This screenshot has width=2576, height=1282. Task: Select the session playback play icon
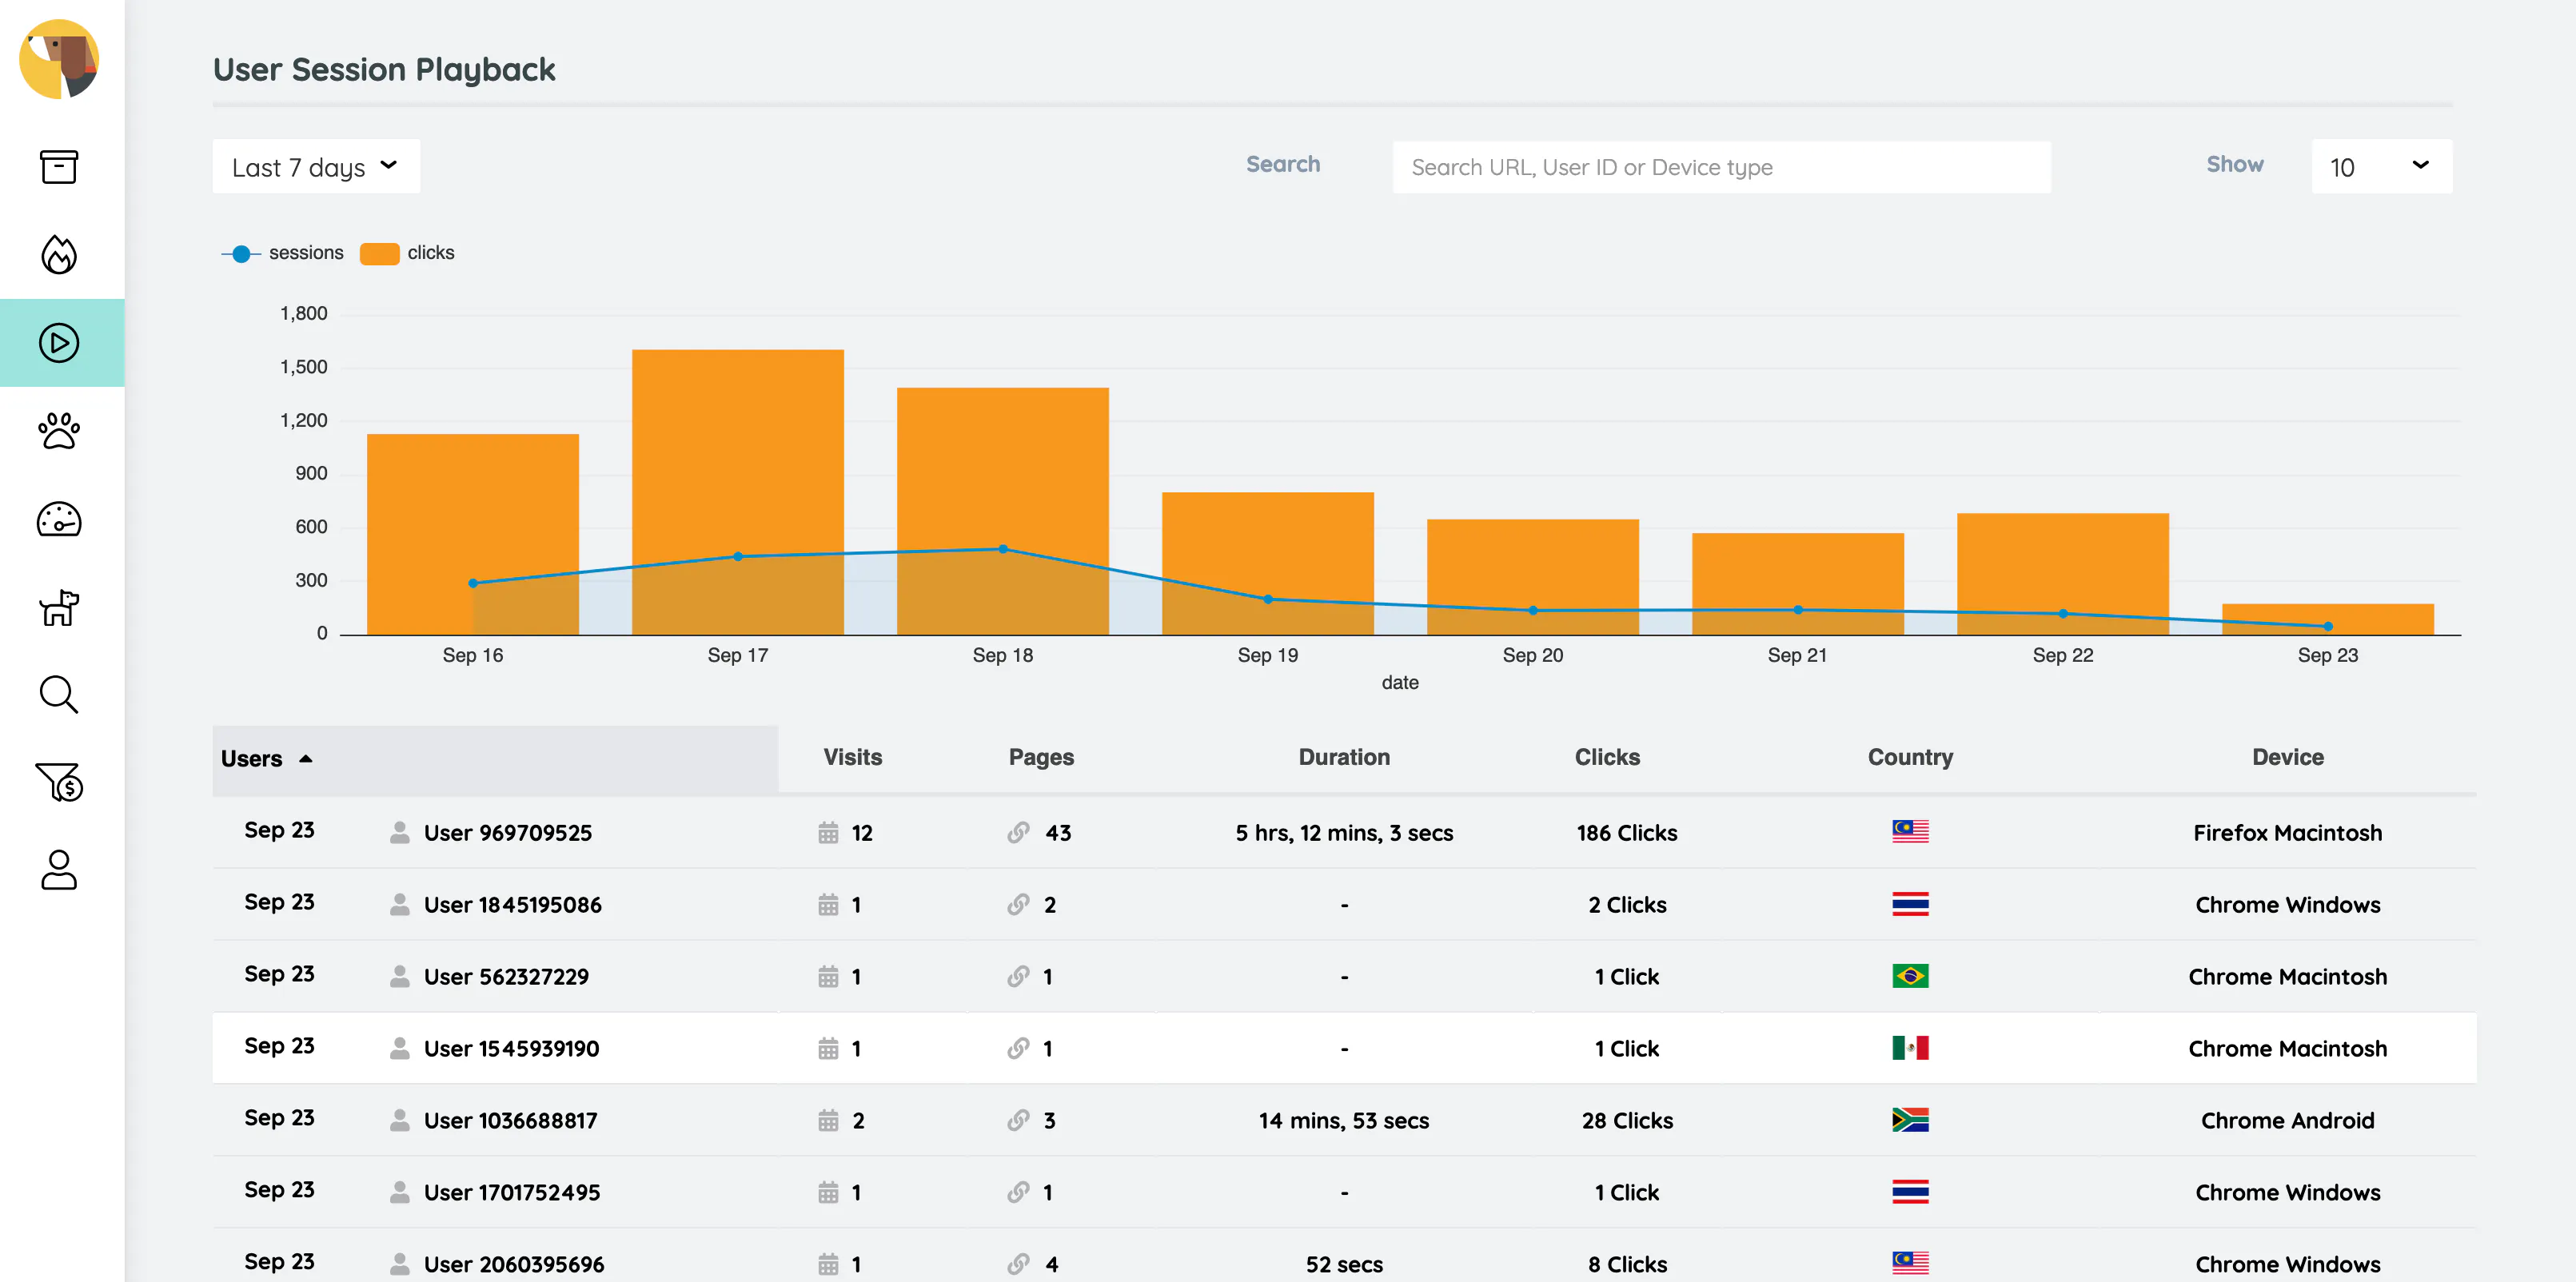point(59,343)
